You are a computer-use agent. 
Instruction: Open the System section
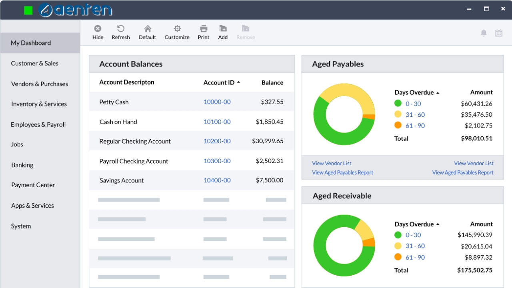21,226
